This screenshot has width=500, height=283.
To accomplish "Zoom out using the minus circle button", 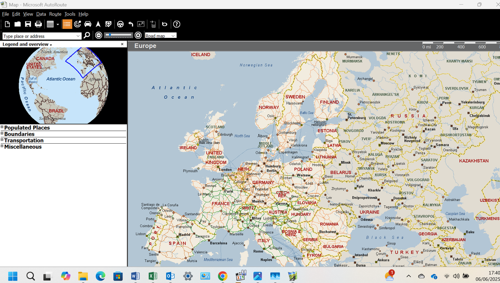I will point(99,36).
